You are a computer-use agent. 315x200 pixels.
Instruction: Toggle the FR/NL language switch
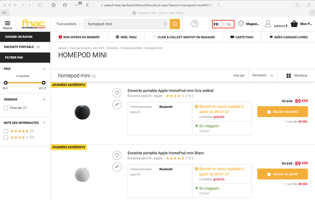223,24
